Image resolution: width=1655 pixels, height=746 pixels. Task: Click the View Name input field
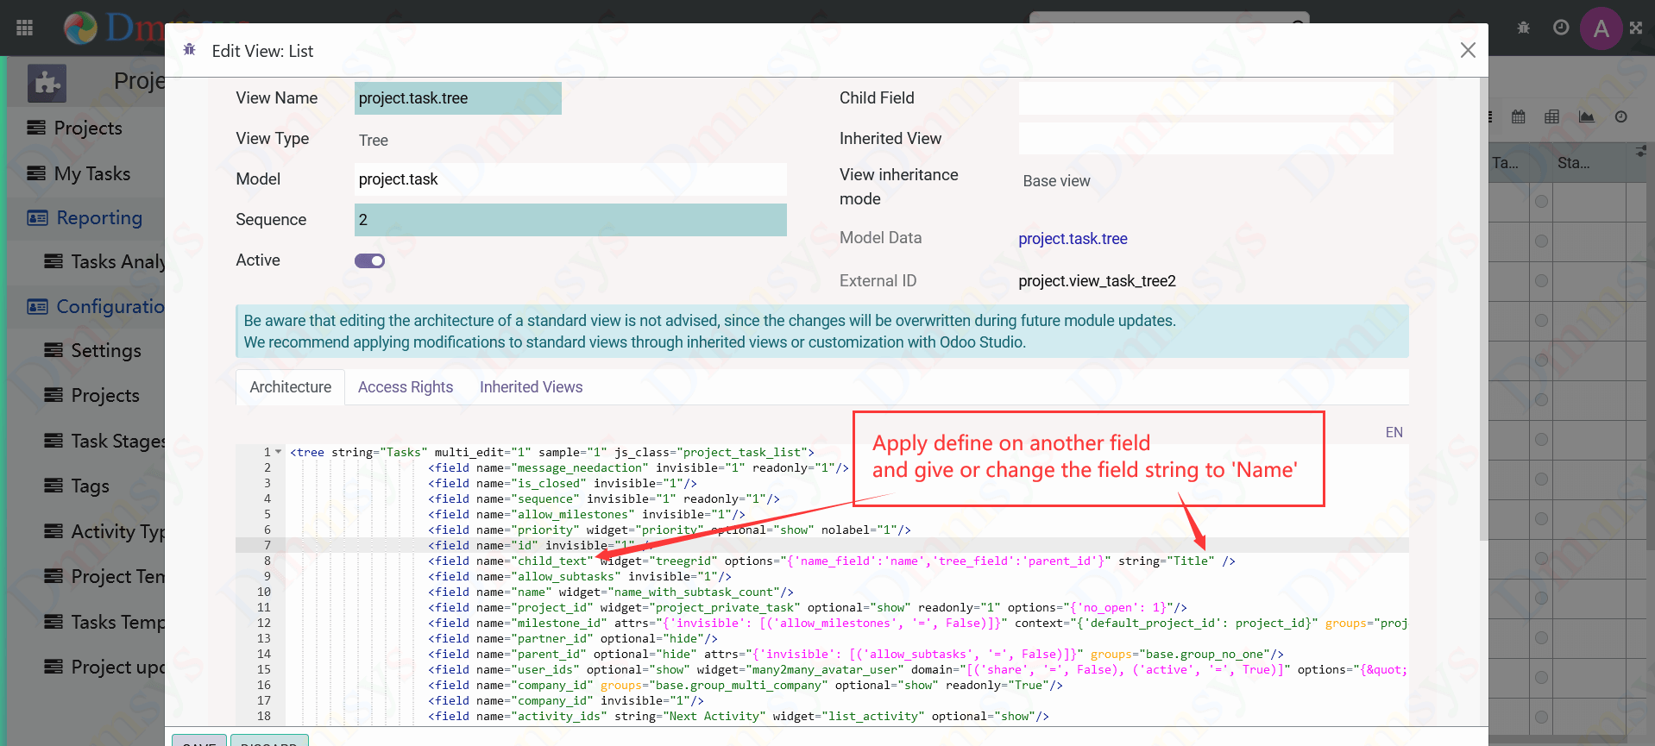click(x=458, y=98)
